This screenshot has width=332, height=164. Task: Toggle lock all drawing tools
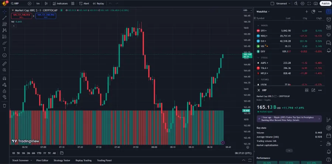pyautogui.click(x=4, y=91)
